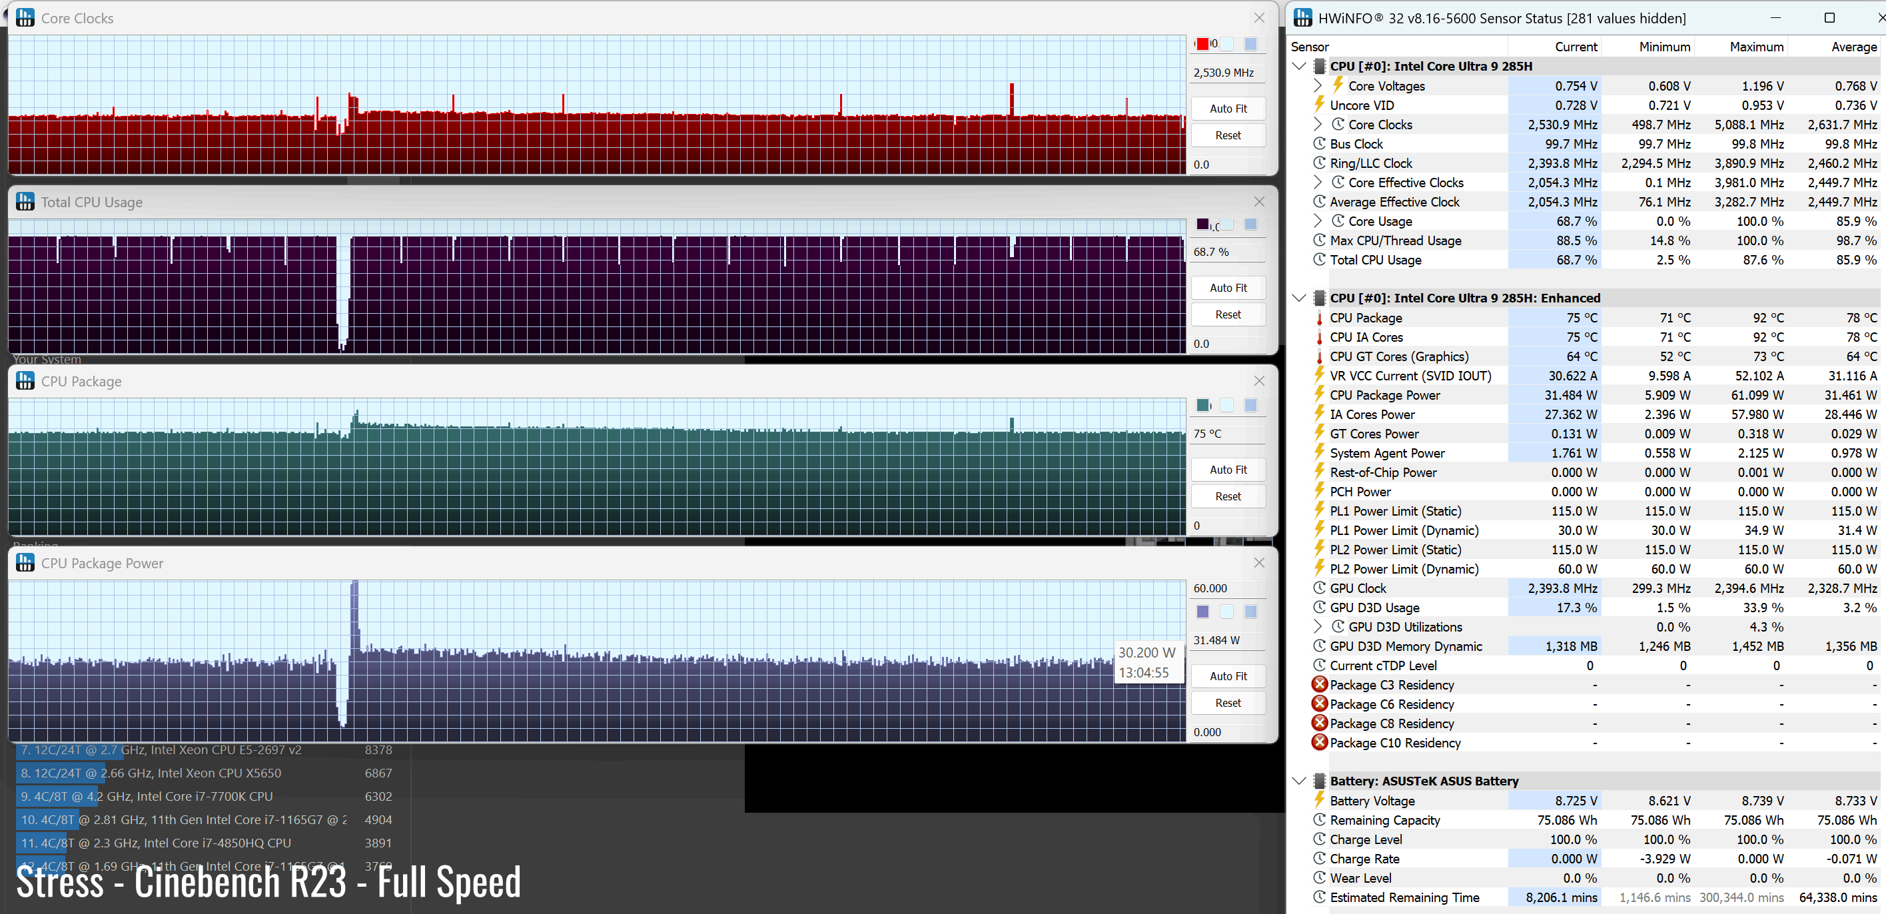Click the clock icon next to Bus Clock
The image size is (1886, 914).
1319,143
